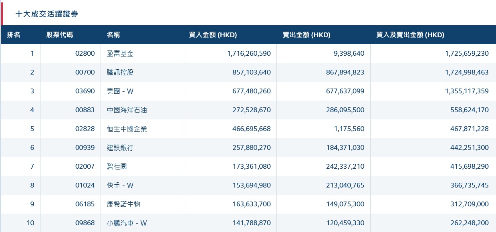The height and width of the screenshot is (232, 496).
Task: Click total amount 467,871,228
Action: pos(470,129)
